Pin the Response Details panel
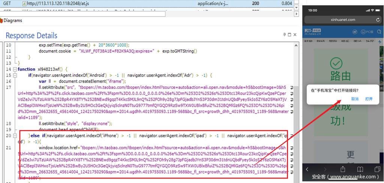This screenshot has width=384, height=183. click(285, 34)
